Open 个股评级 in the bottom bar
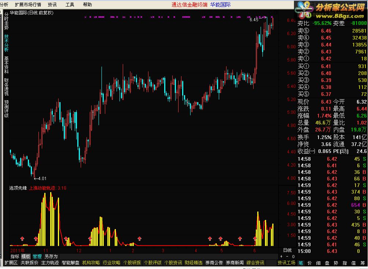The width and height of the screenshot is (368, 269). [x=152, y=263]
